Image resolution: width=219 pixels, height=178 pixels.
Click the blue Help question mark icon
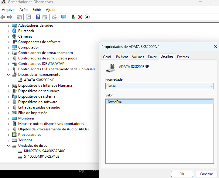click(x=38, y=17)
